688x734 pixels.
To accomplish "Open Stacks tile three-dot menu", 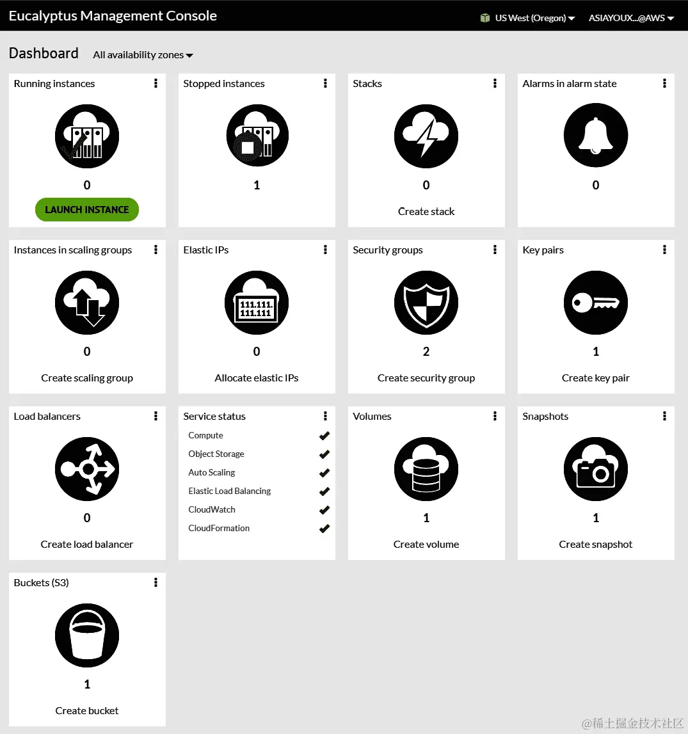I will coord(495,83).
